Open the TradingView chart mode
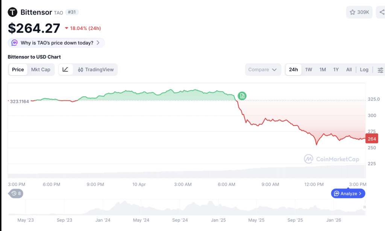385x231 pixels. [96, 69]
